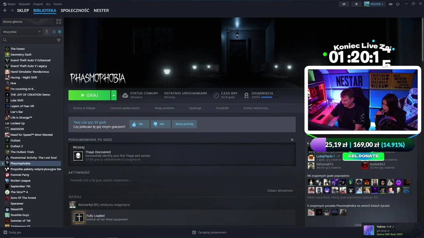The image size is (424, 238).
Task: Expand the Wszystkie collection dropdown
Action: point(22,32)
